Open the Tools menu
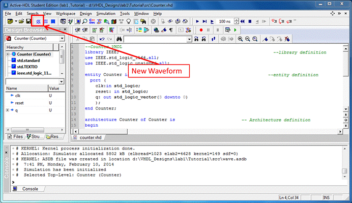This screenshot has width=352, height=203. (125, 14)
